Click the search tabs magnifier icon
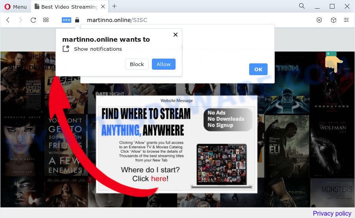 point(301,6)
